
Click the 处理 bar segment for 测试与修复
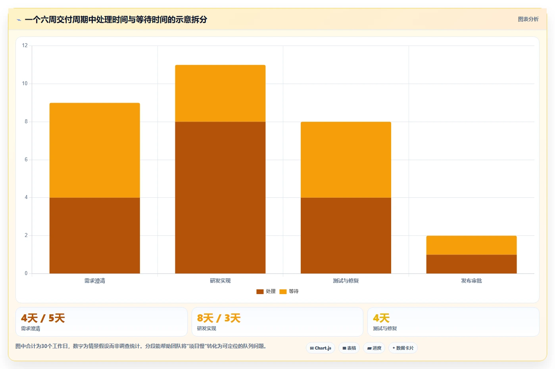tap(346, 235)
